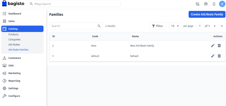Edit the New Attribute Family row
The image size is (226, 106).
point(213,46)
